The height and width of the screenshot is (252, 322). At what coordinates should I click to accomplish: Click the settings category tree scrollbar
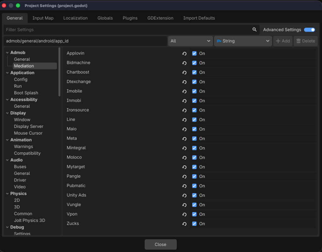pos(59,72)
